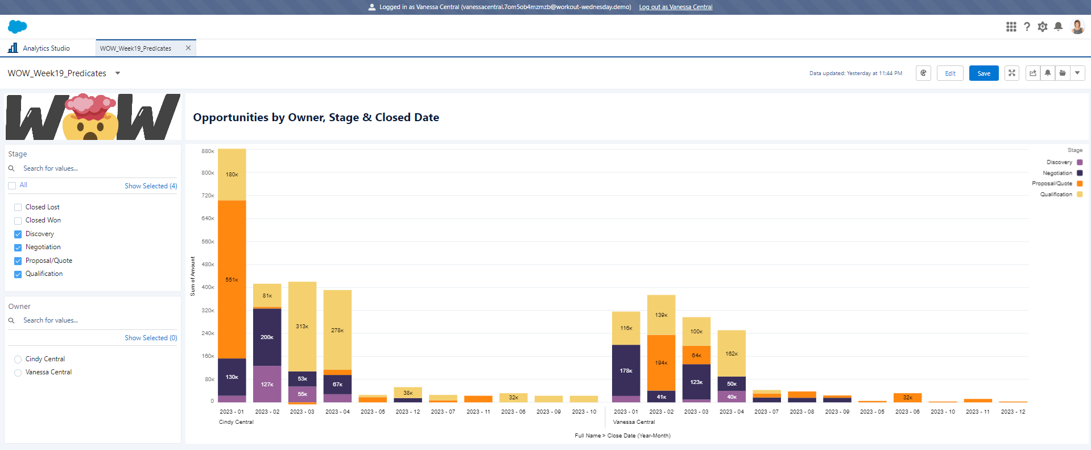
Task: Check the Closed Won checkbox
Action: pos(18,220)
